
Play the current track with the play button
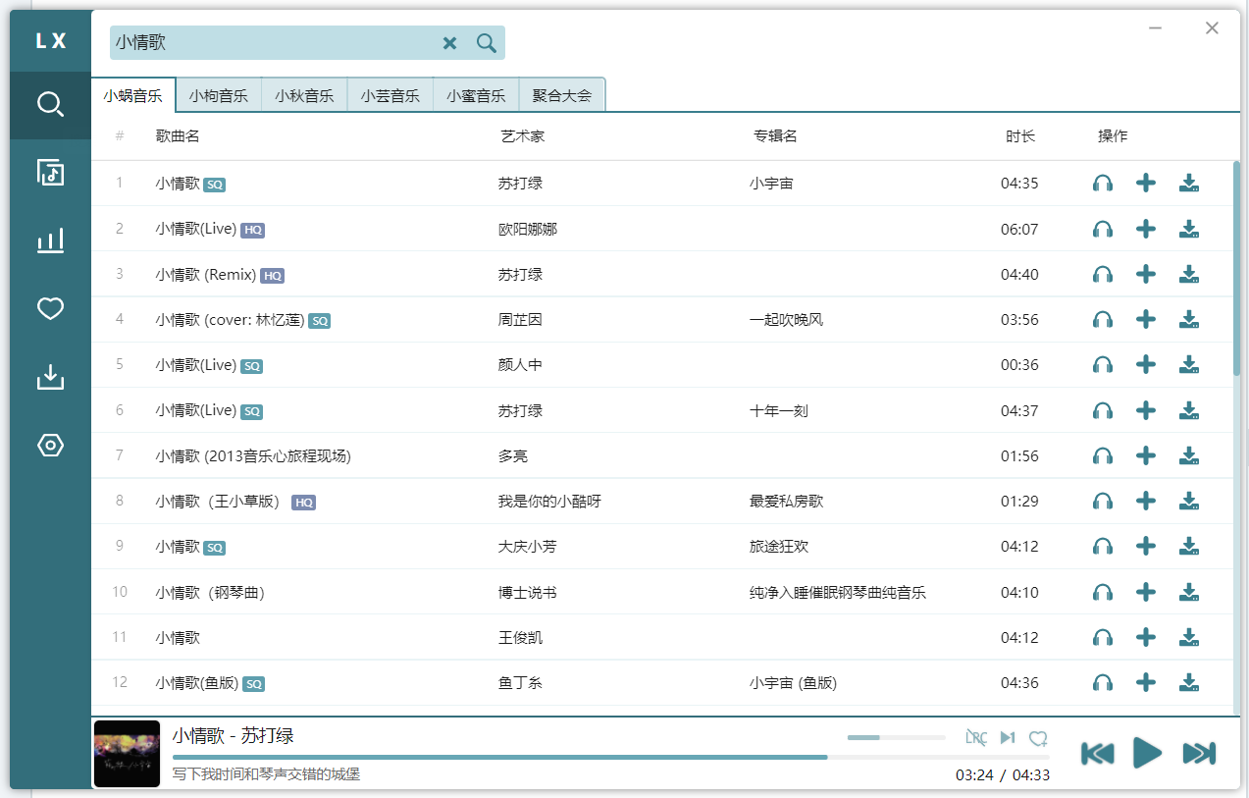click(x=1147, y=753)
